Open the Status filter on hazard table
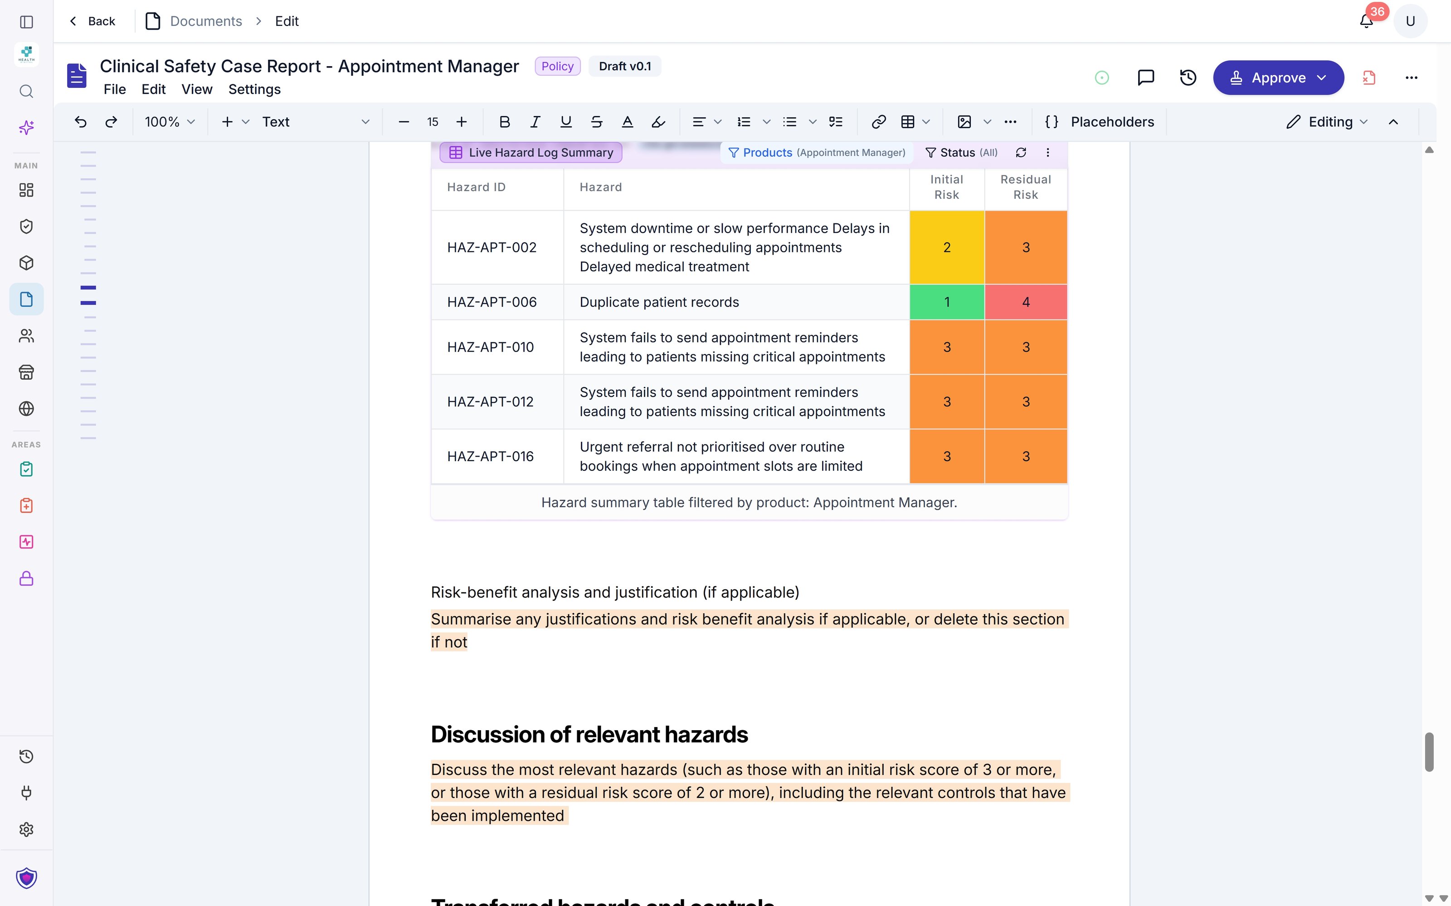The height and width of the screenshot is (906, 1451). (961, 152)
